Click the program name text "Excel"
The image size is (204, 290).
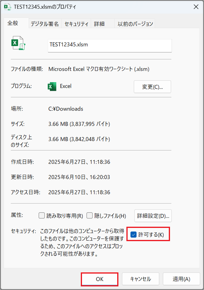[66, 86]
